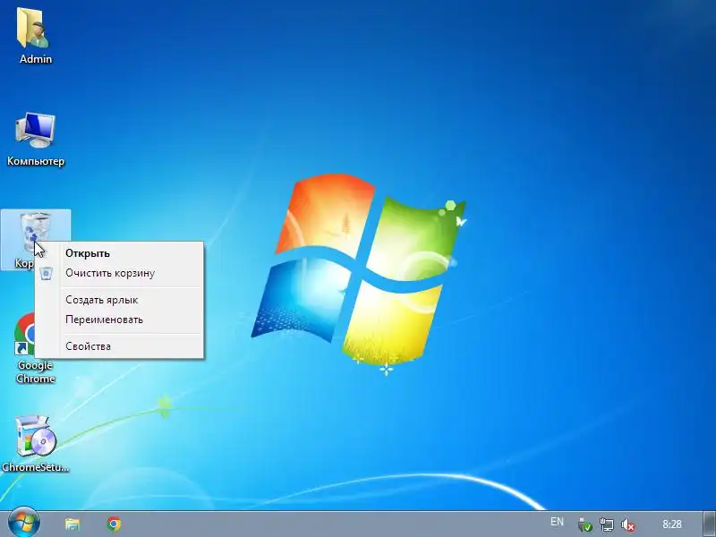This screenshot has height=537, width=716.
Task: Open Windows Explorer from the taskbar
Action: click(72, 524)
